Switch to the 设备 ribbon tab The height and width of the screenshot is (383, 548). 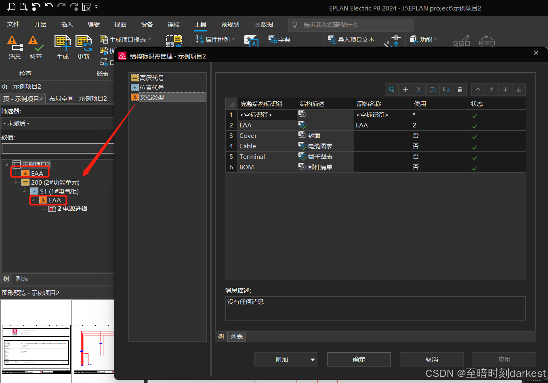(147, 24)
